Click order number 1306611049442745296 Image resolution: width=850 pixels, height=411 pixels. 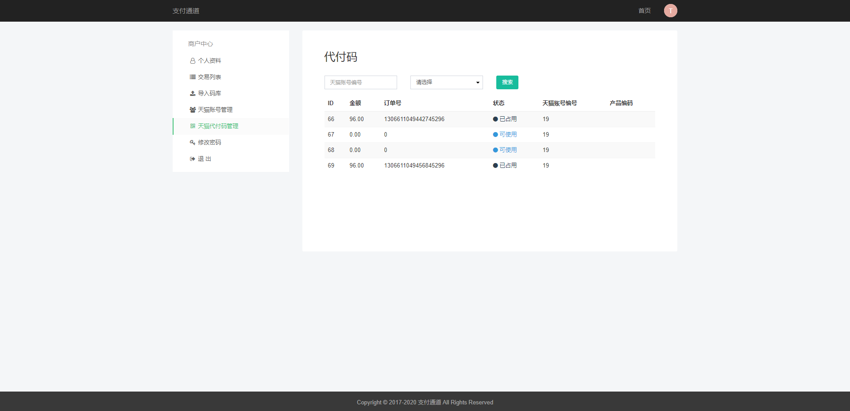414,119
